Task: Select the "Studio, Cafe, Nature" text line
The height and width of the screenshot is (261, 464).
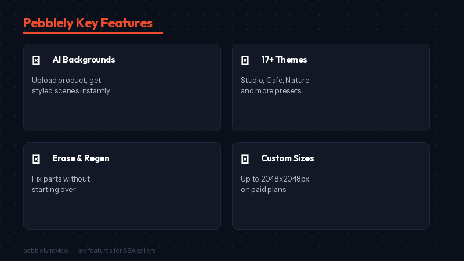Action: [x=275, y=80]
